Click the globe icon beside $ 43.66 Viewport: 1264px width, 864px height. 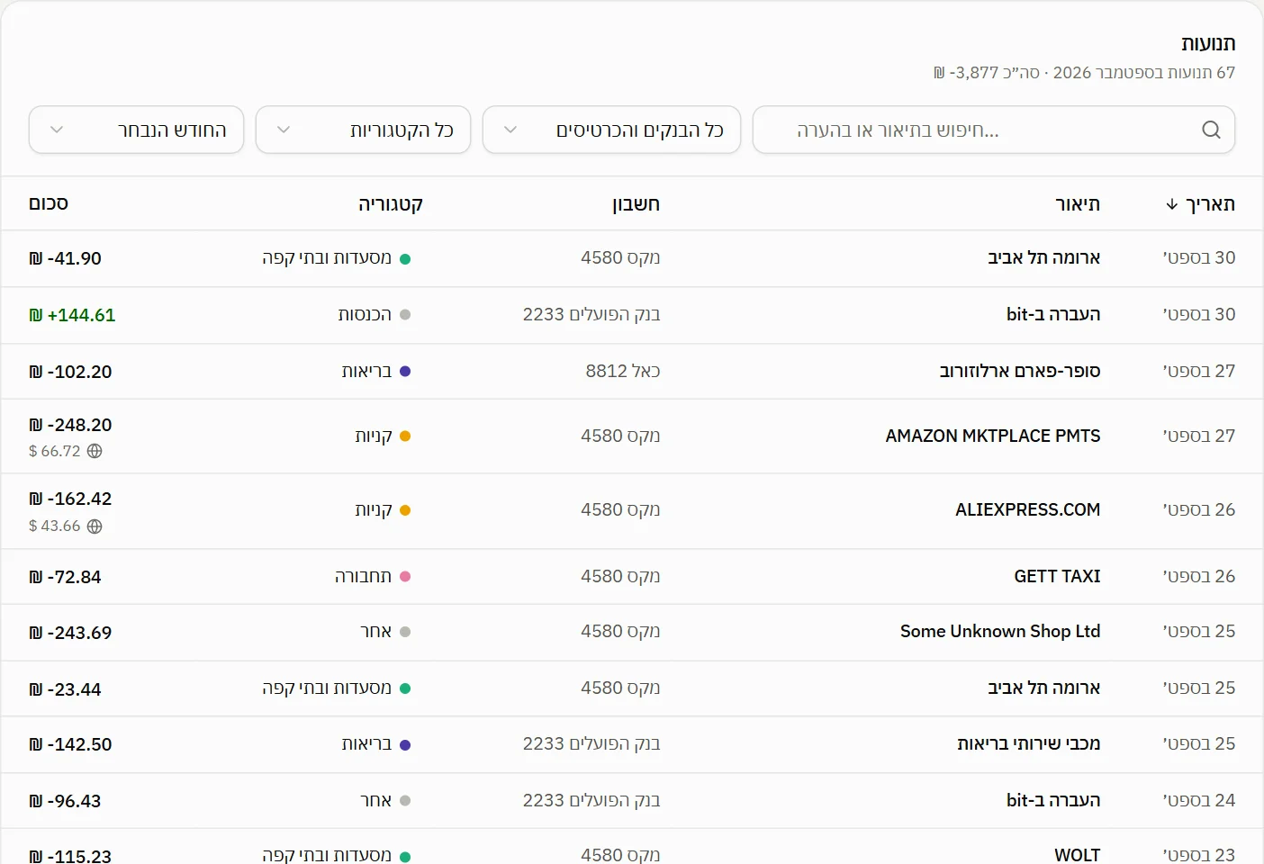(x=95, y=526)
